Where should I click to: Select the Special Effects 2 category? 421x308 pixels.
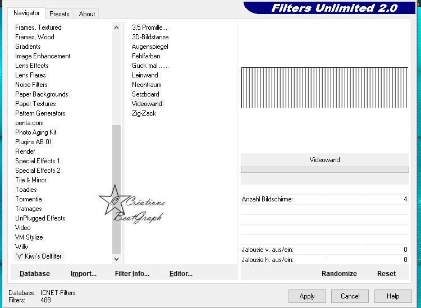[38, 171]
